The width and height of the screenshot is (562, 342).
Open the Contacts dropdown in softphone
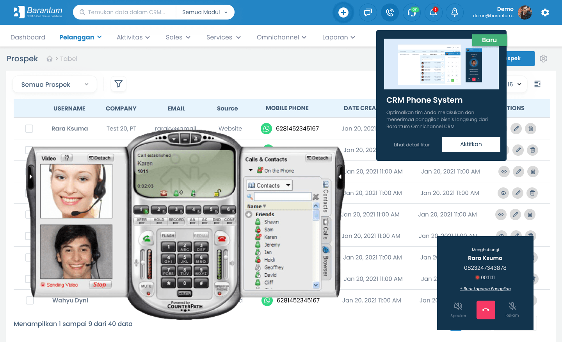269,185
